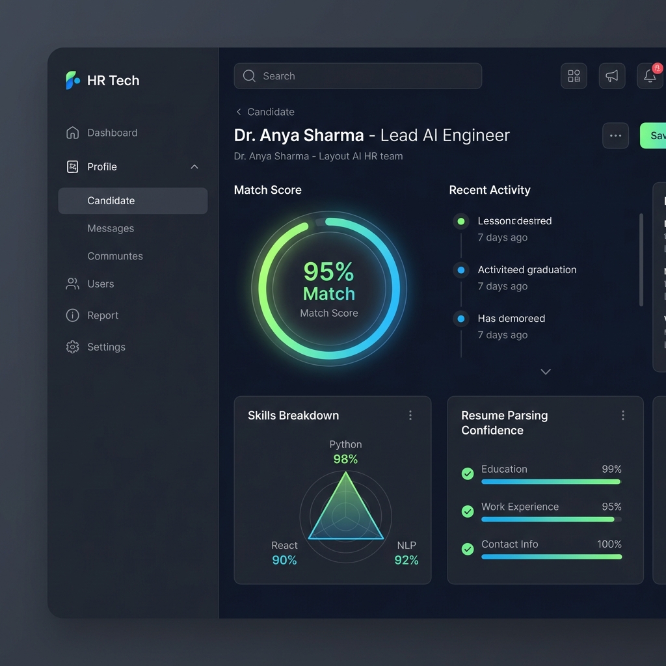Click the HR Tech logo icon
The height and width of the screenshot is (666, 666).
pyautogui.click(x=72, y=81)
